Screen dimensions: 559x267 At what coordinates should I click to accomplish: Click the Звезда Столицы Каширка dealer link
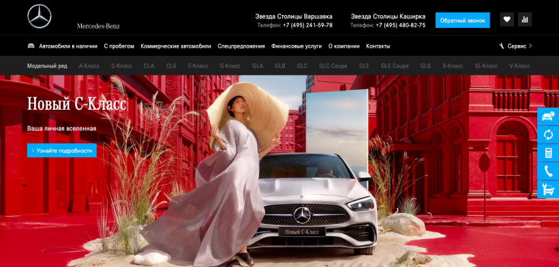point(388,16)
